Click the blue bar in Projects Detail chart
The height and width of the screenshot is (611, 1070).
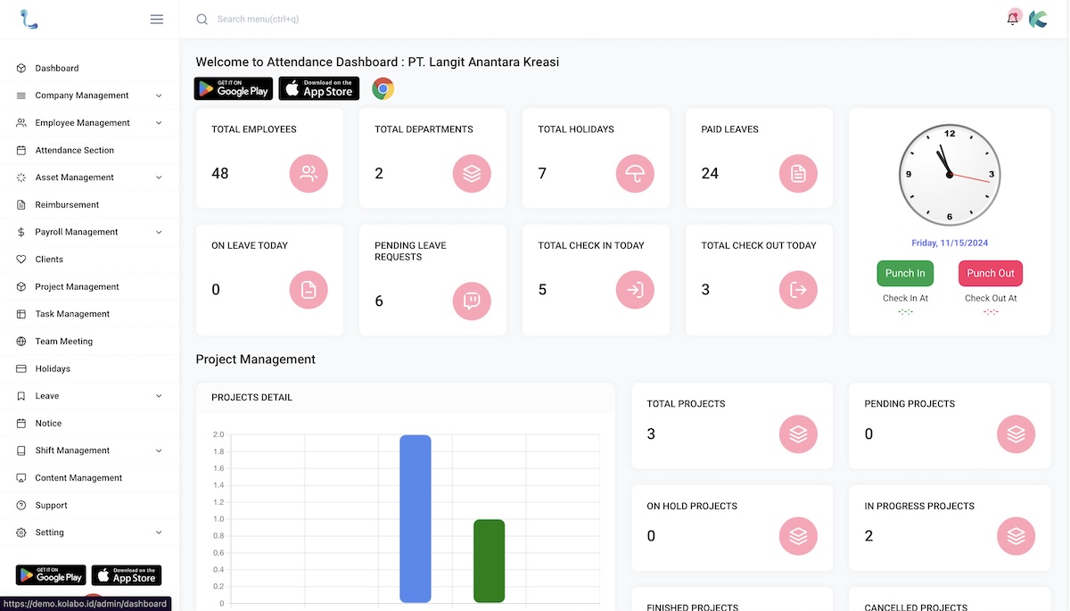coord(416,519)
